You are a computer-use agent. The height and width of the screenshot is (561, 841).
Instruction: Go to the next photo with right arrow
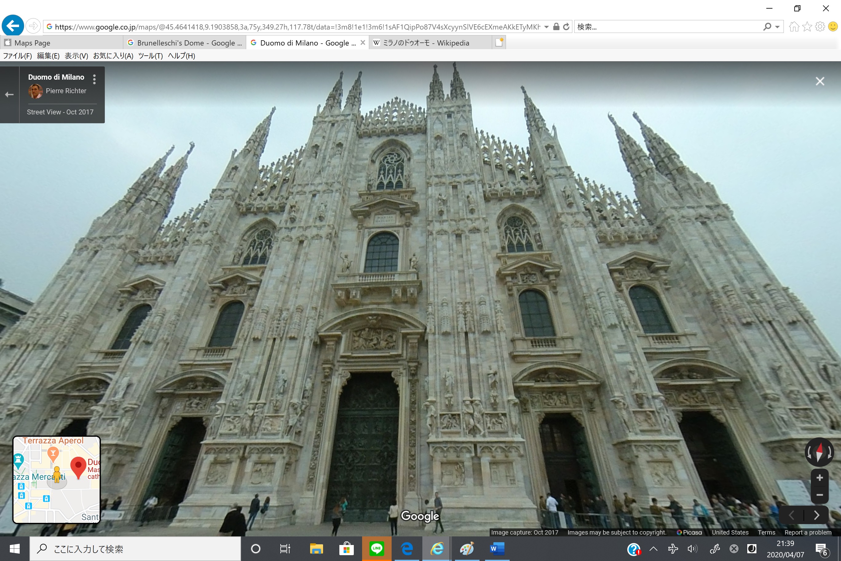817,515
